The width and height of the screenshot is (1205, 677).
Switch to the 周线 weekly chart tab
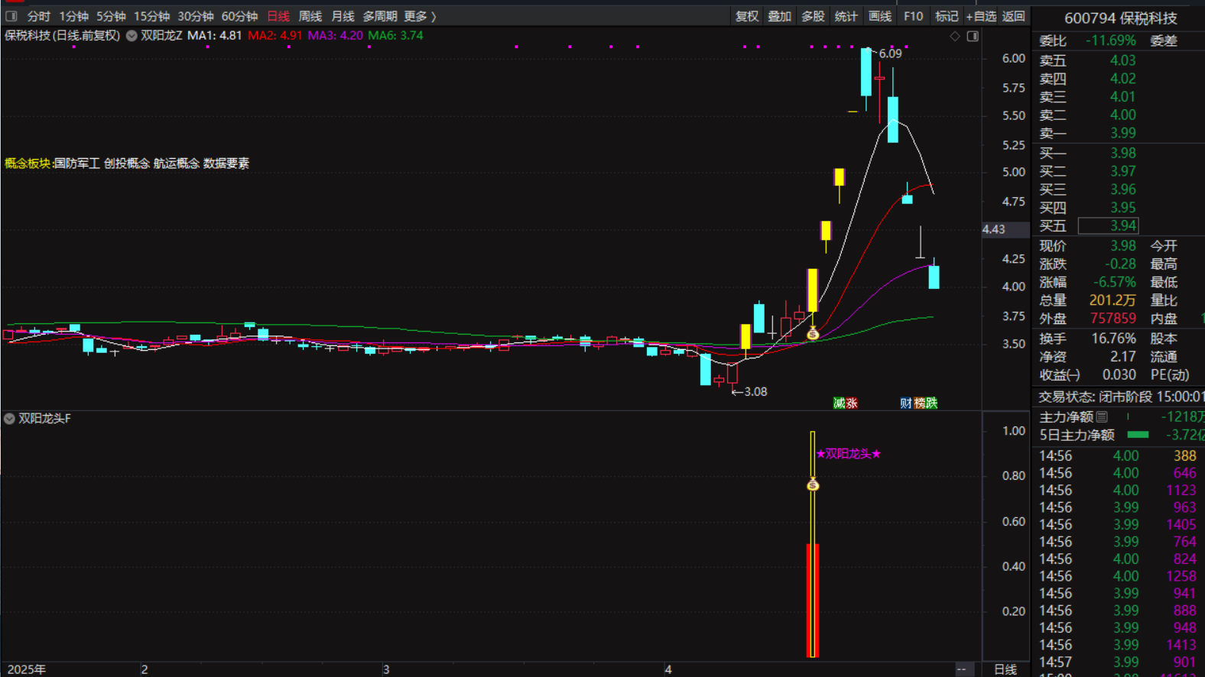pos(310,16)
